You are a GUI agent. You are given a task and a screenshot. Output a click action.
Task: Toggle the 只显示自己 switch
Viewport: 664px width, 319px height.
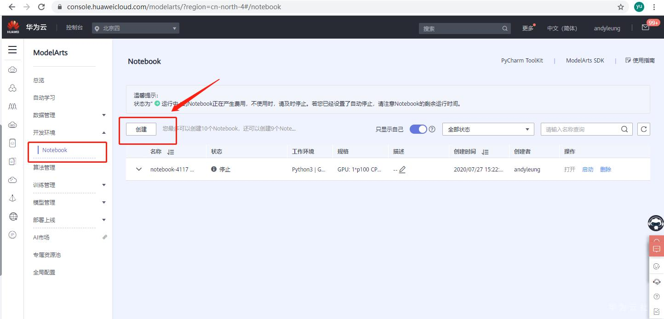coord(418,129)
